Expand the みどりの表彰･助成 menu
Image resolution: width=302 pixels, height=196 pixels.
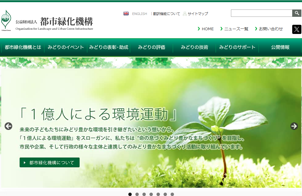click(x=109, y=47)
